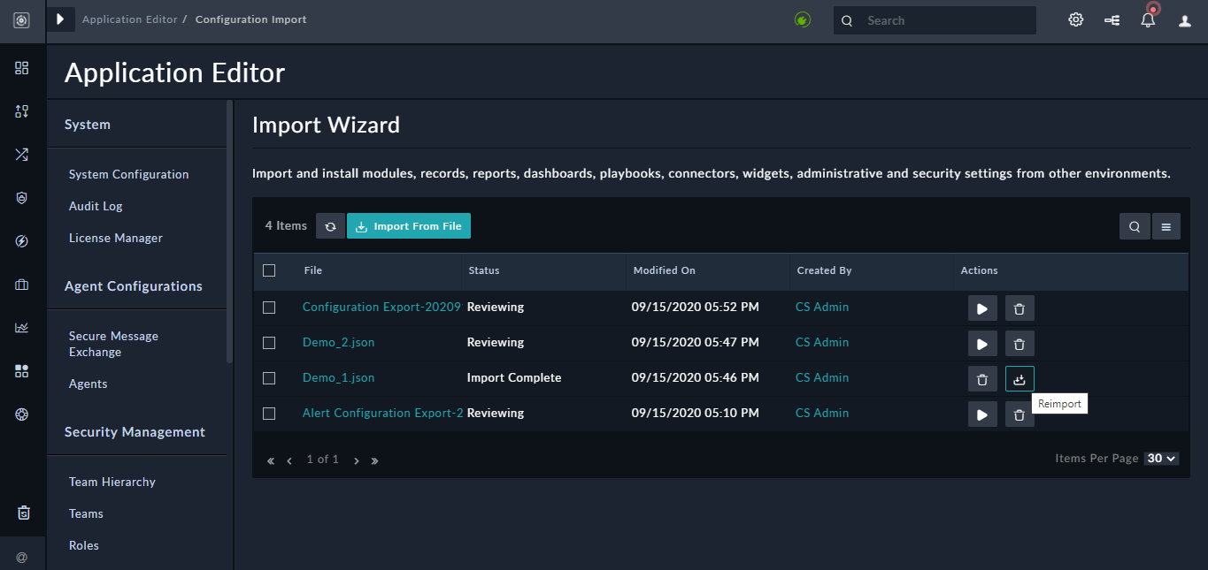Open the Demo_2.json file link

[338, 342]
